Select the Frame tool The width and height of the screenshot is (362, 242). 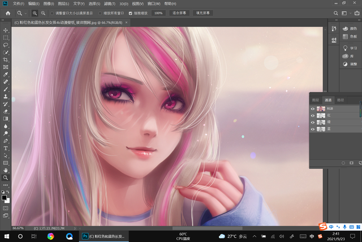[x=6, y=67]
